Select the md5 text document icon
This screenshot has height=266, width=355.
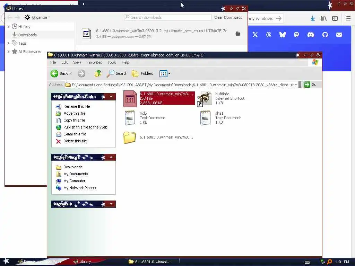coord(130,118)
